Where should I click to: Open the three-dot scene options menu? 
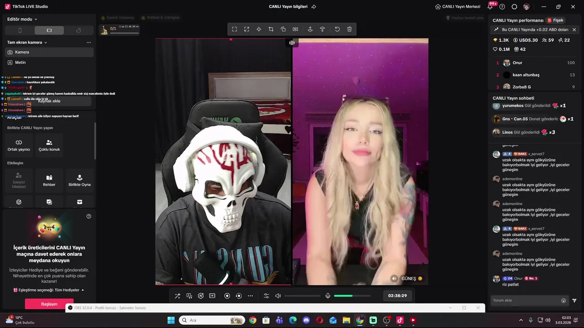click(89, 42)
